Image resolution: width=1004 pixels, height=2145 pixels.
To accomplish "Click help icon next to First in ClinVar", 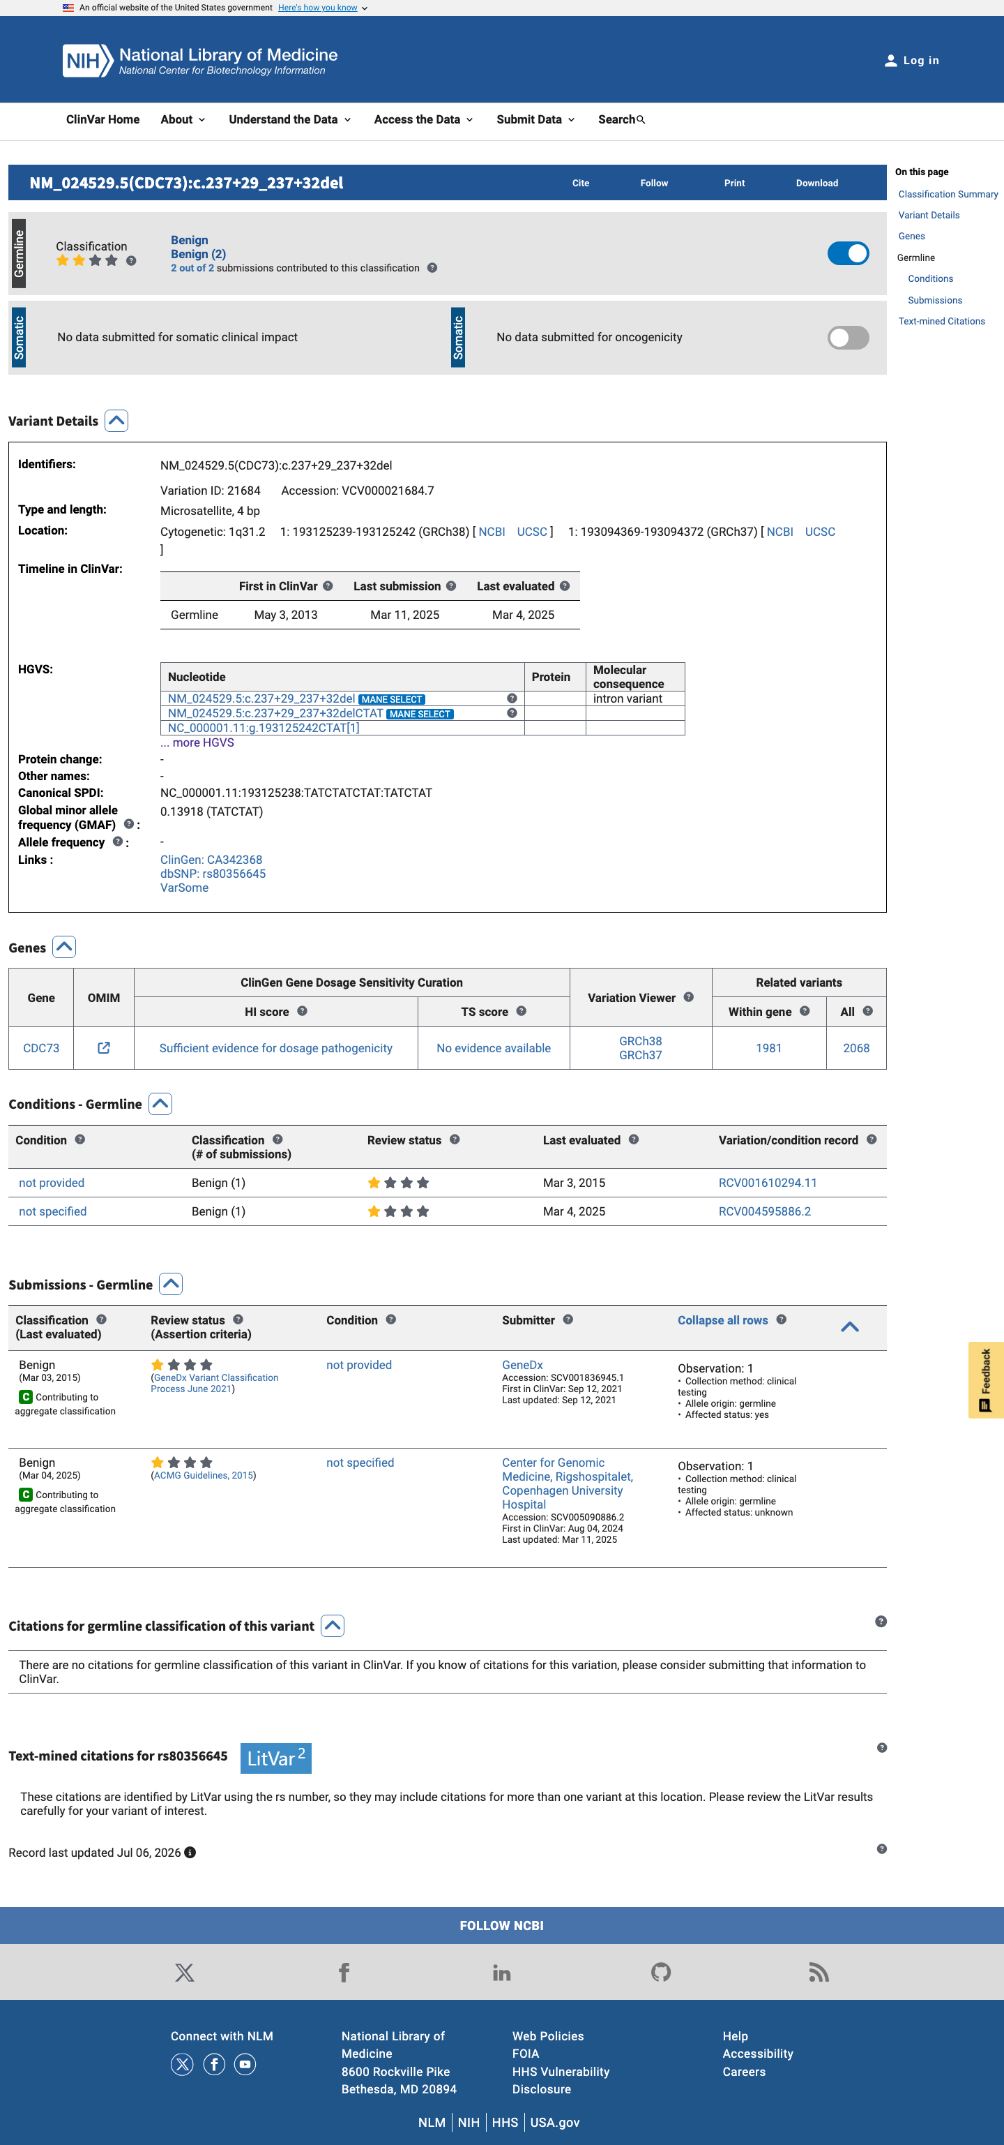I will point(328,586).
